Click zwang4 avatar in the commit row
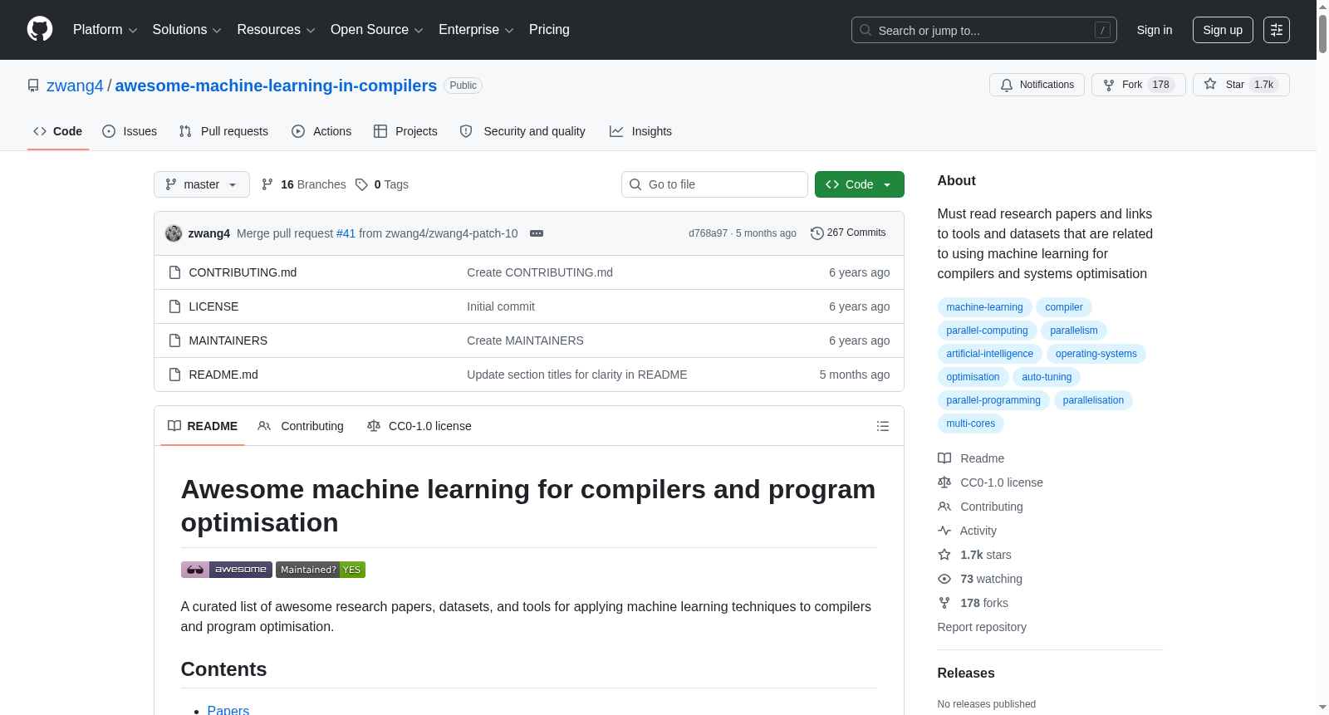The width and height of the screenshot is (1329, 715). (x=174, y=233)
